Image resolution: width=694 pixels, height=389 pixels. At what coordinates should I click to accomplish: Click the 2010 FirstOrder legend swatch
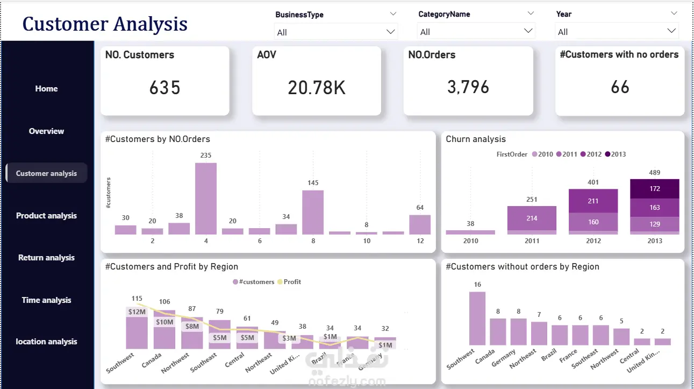click(534, 154)
